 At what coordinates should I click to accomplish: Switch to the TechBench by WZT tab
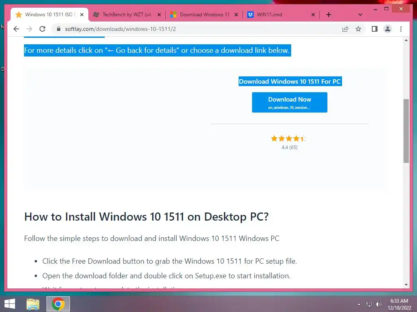[x=127, y=15]
